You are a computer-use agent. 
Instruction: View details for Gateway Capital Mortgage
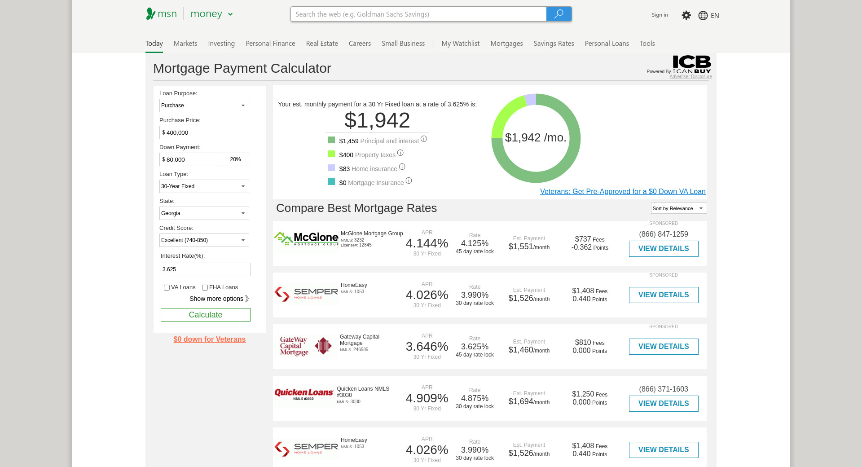pyautogui.click(x=663, y=347)
